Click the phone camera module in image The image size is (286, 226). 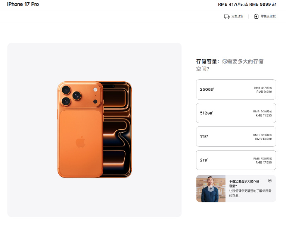pyautogui.click(x=80, y=95)
